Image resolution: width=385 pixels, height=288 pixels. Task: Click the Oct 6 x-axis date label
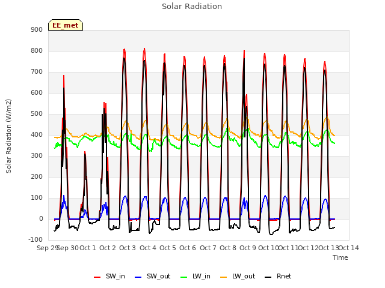pyautogui.click(x=188, y=248)
